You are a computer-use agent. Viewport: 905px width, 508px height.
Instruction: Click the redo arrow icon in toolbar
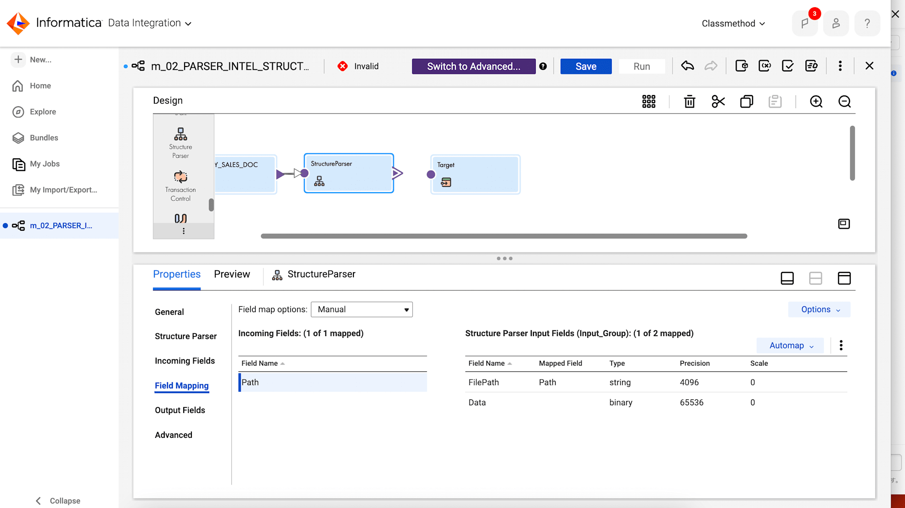(x=711, y=66)
